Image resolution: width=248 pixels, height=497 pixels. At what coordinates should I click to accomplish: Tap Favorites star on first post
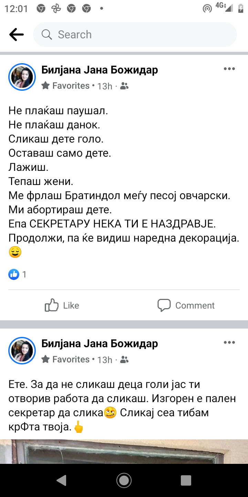45,86
